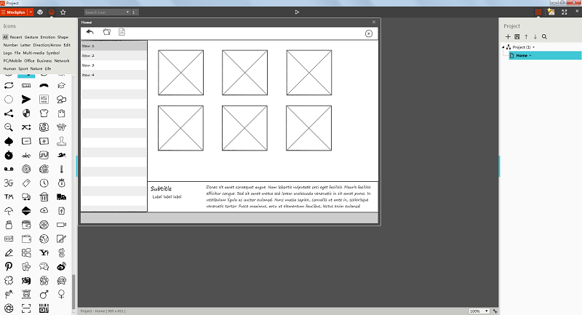582x315 pixels.
Task: Select the cloud download icon
Action: coord(44,211)
